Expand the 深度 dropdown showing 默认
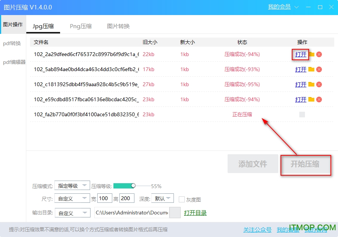Screen dimensions: 338x237 pos(163,198)
